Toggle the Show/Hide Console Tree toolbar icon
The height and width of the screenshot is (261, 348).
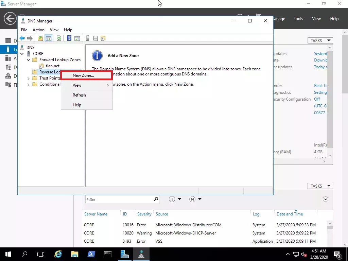[48, 38]
